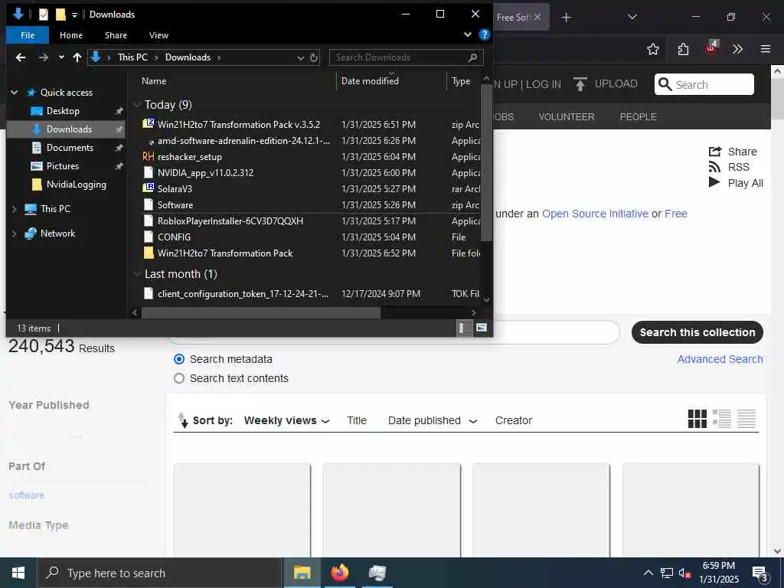Select the tile grid view icon in the collection
Screen dimensions: 784x588
[x=697, y=419]
